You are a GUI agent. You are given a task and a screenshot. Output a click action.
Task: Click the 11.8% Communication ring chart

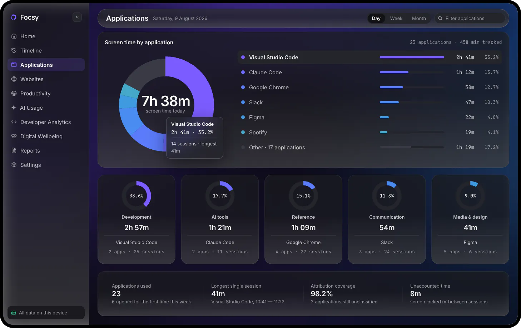pos(387,196)
